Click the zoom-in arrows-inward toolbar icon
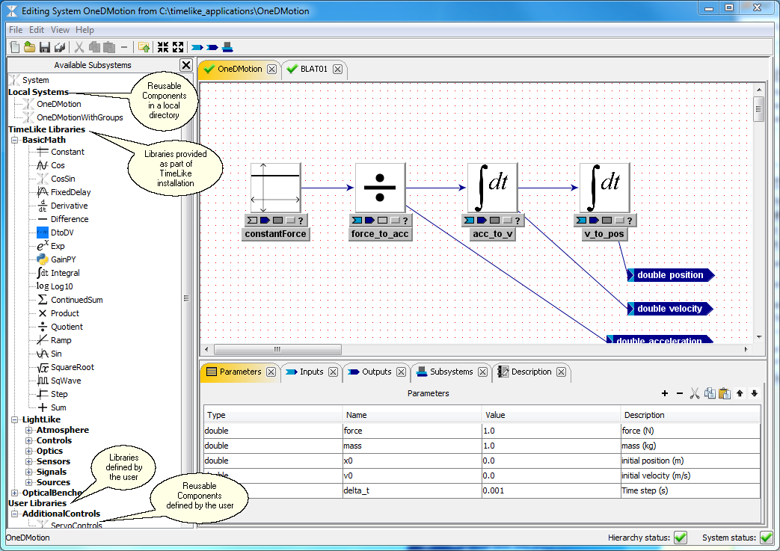780x551 pixels. tap(163, 47)
